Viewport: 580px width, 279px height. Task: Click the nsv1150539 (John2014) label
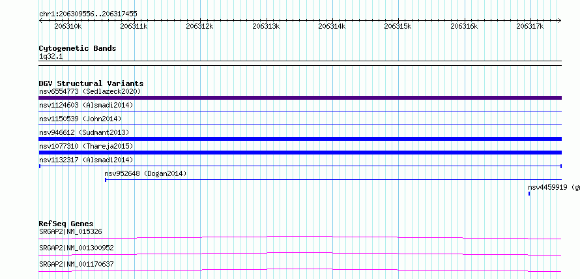coord(80,119)
